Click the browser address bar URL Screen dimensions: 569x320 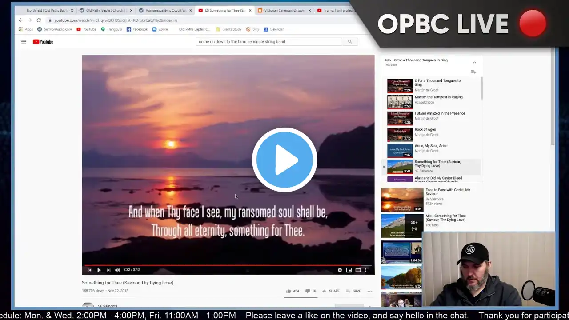click(x=116, y=20)
